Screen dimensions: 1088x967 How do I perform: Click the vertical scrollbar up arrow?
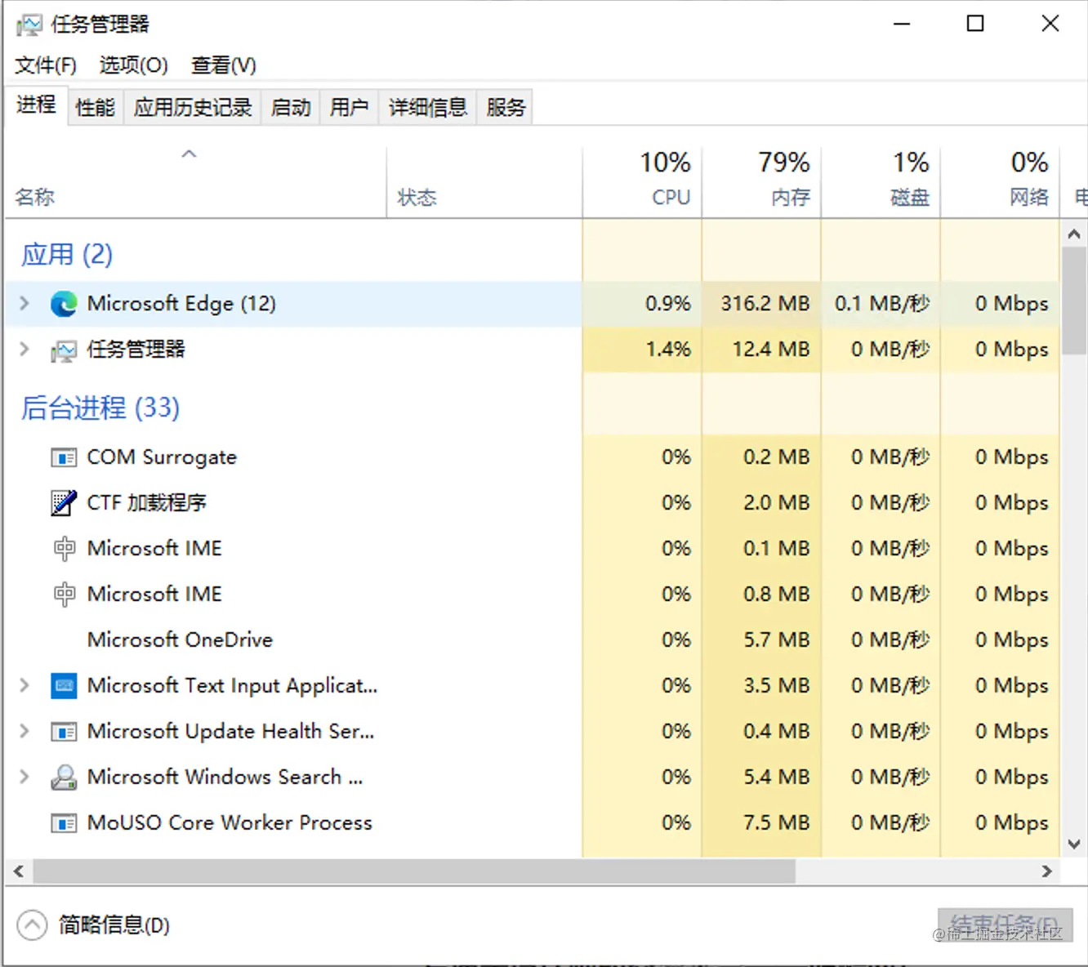(x=1074, y=234)
